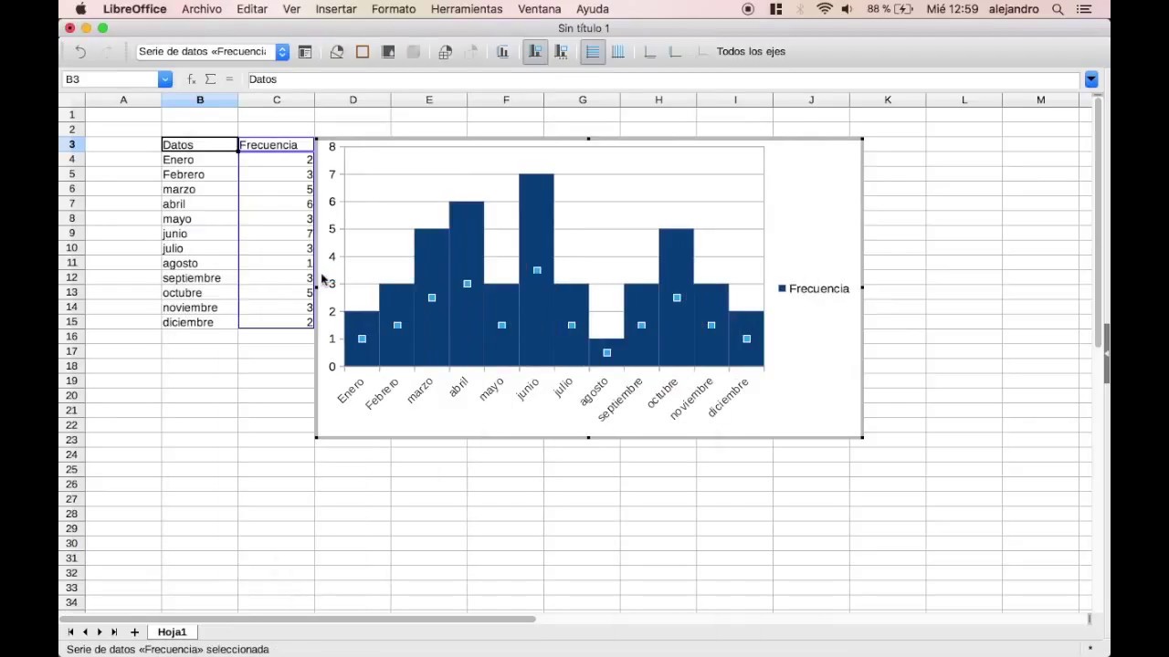Click the octubre axis label in chart
Image resolution: width=1169 pixels, height=657 pixels.
(x=663, y=394)
